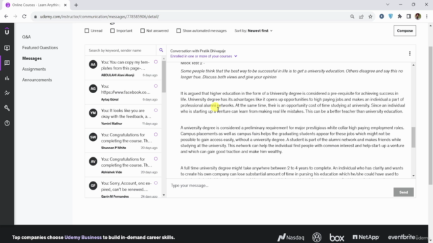Open the Sort by Newest first dropdown
Screen dimensions: 433x243
pos(254,30)
